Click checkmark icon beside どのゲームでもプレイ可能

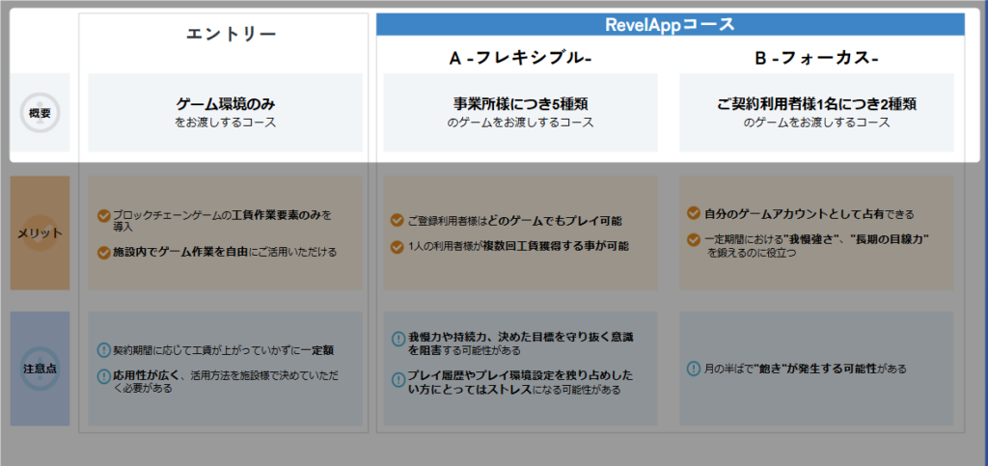pos(397,220)
